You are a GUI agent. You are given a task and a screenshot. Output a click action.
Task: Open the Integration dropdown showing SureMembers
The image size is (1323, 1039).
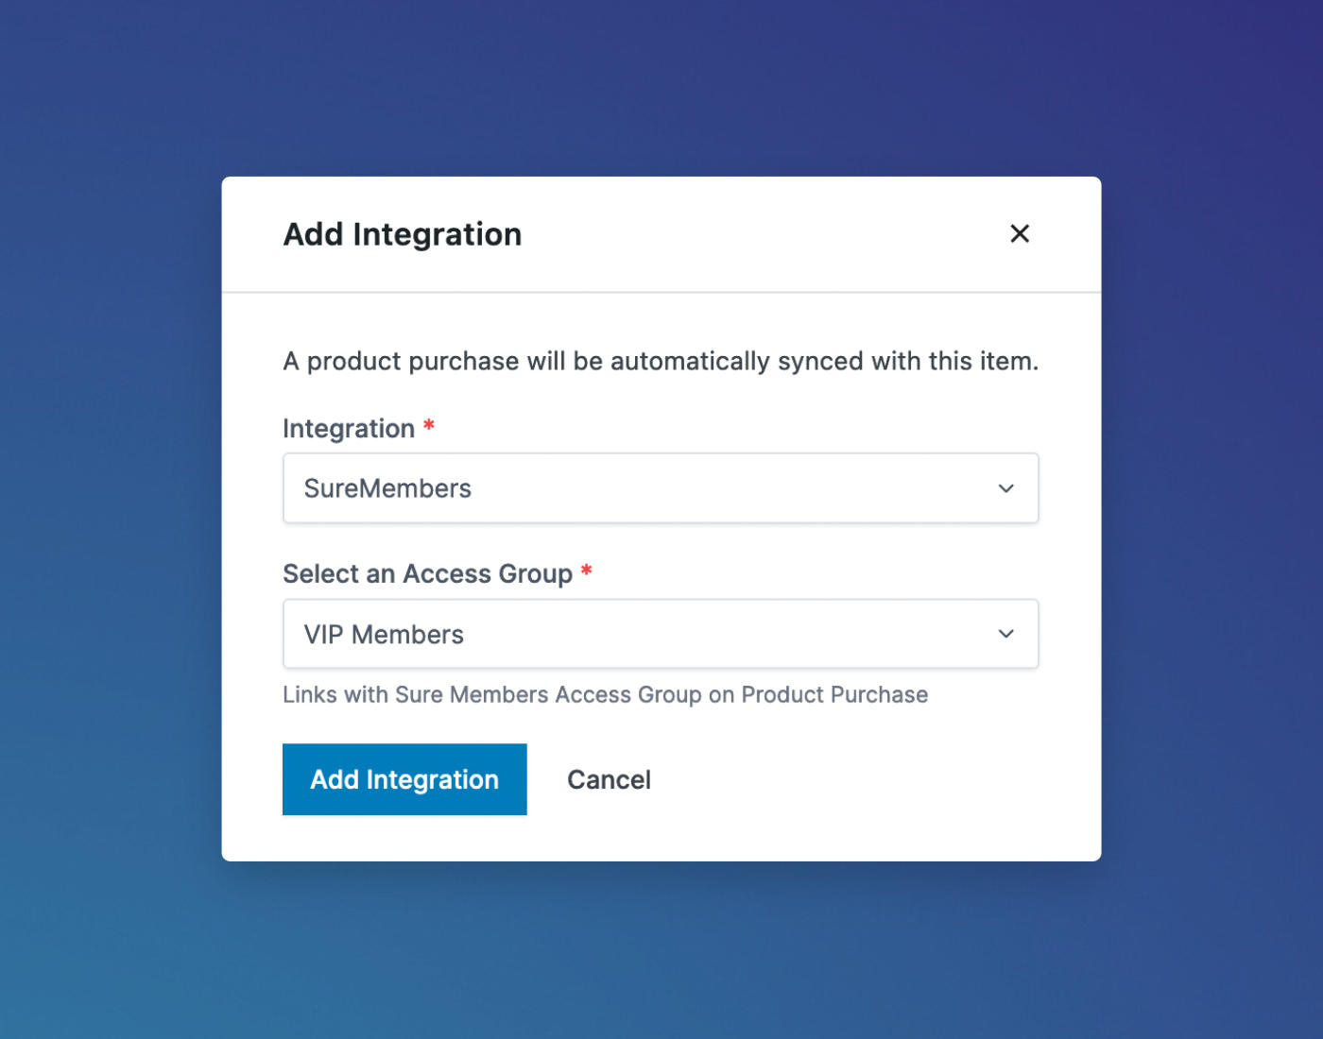(x=661, y=488)
